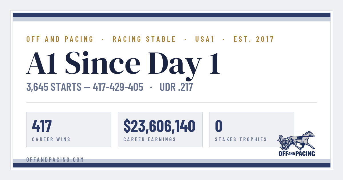This screenshot has height=180, width=343.
Task: Click the 417 Career Wins card
Action: point(69,129)
